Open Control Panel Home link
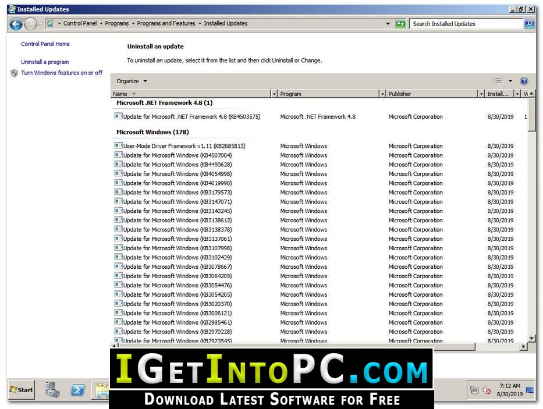This screenshot has height=409, width=543. point(45,44)
